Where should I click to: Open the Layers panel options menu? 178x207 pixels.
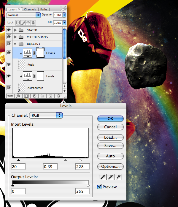coord(64,10)
